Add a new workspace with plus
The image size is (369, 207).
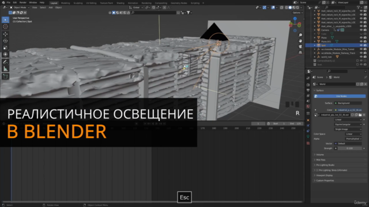point(203,3)
